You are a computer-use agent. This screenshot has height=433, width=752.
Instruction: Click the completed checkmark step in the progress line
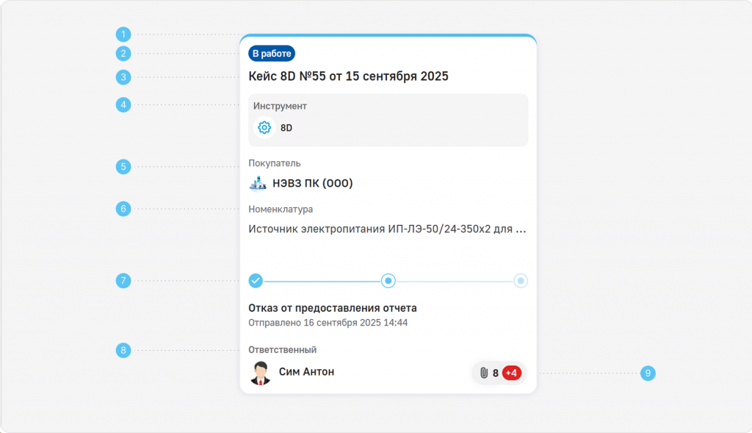tap(256, 281)
